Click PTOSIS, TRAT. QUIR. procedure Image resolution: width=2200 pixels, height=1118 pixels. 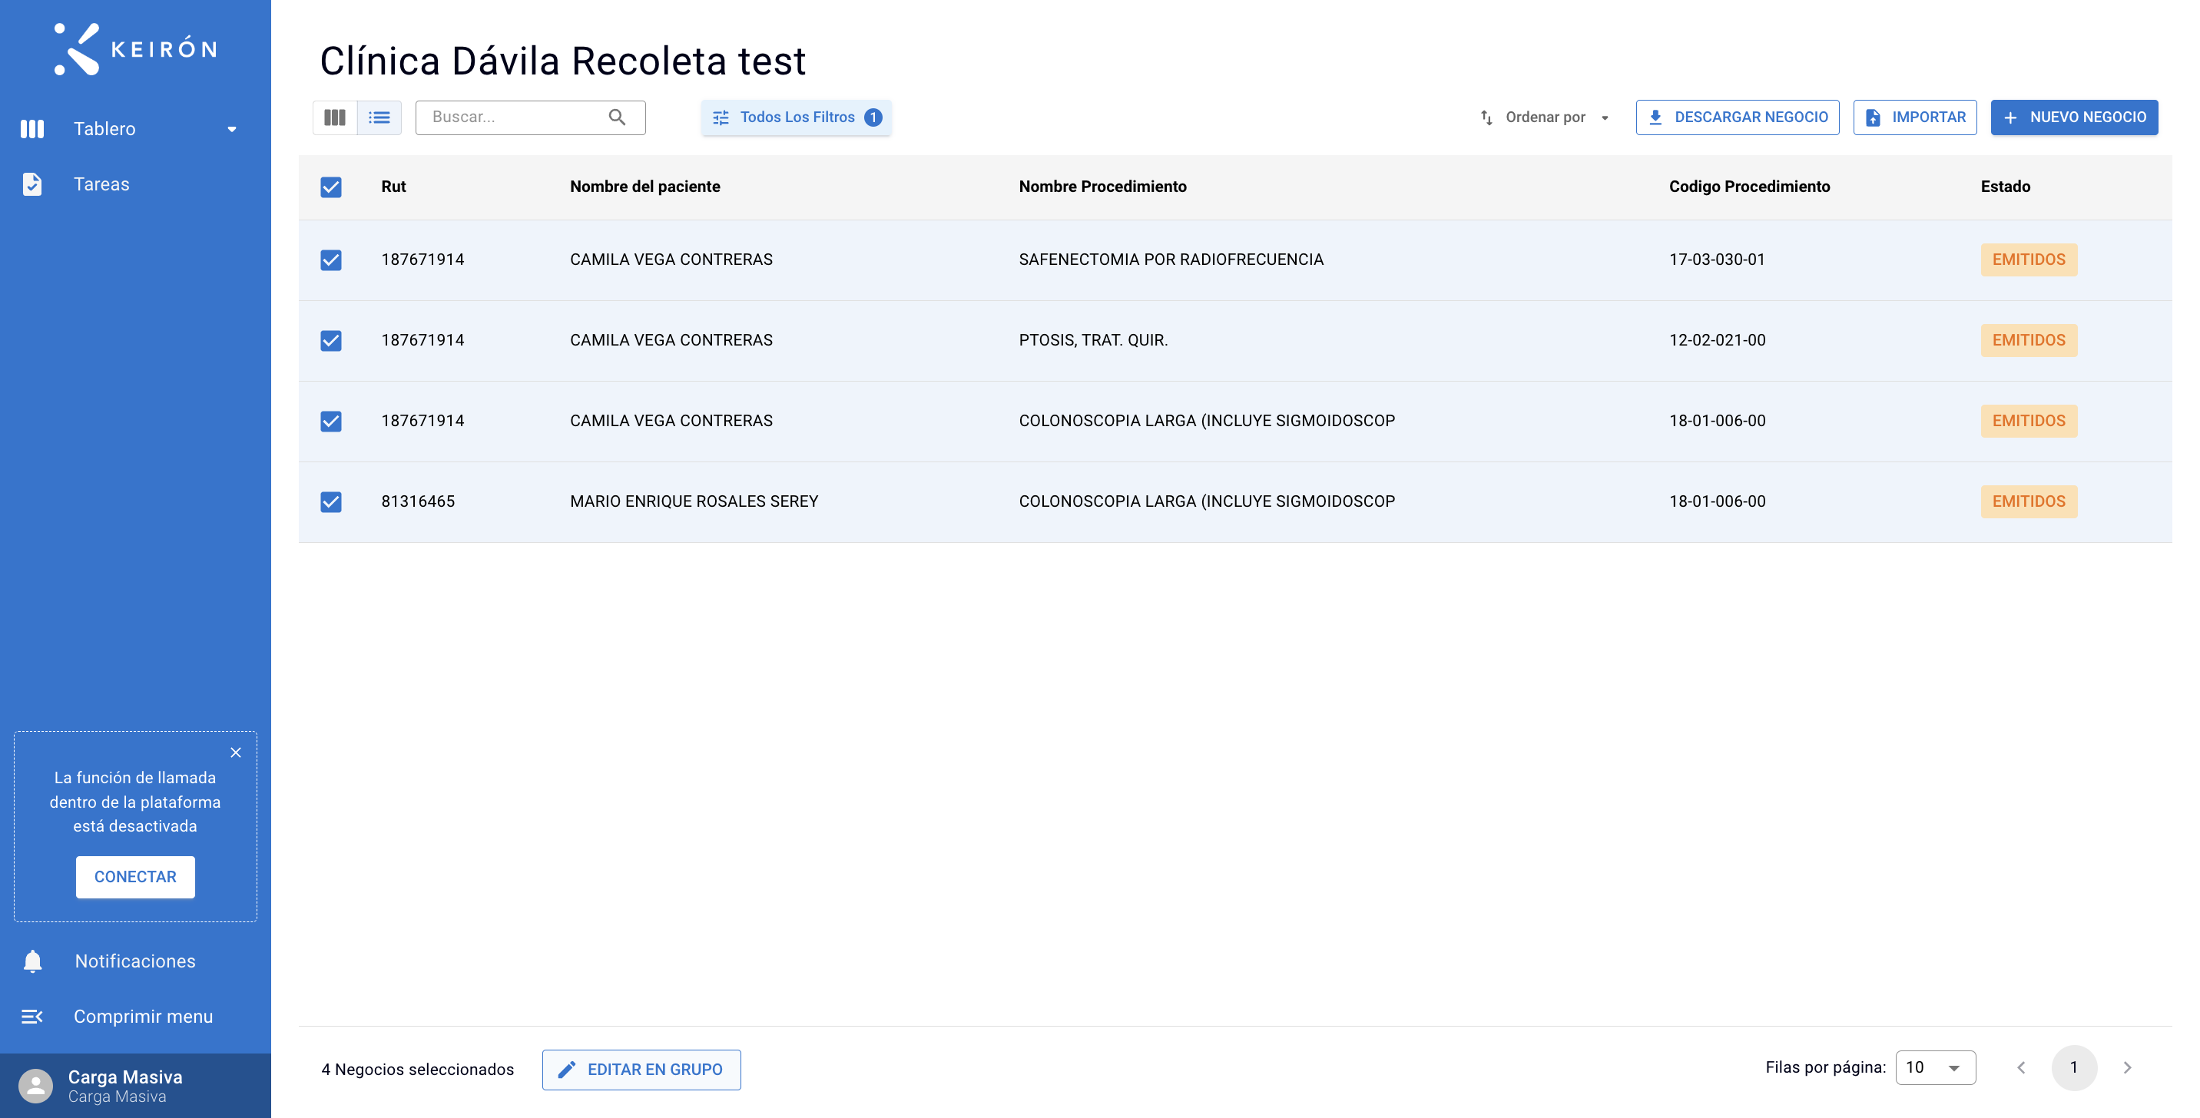coord(1093,340)
